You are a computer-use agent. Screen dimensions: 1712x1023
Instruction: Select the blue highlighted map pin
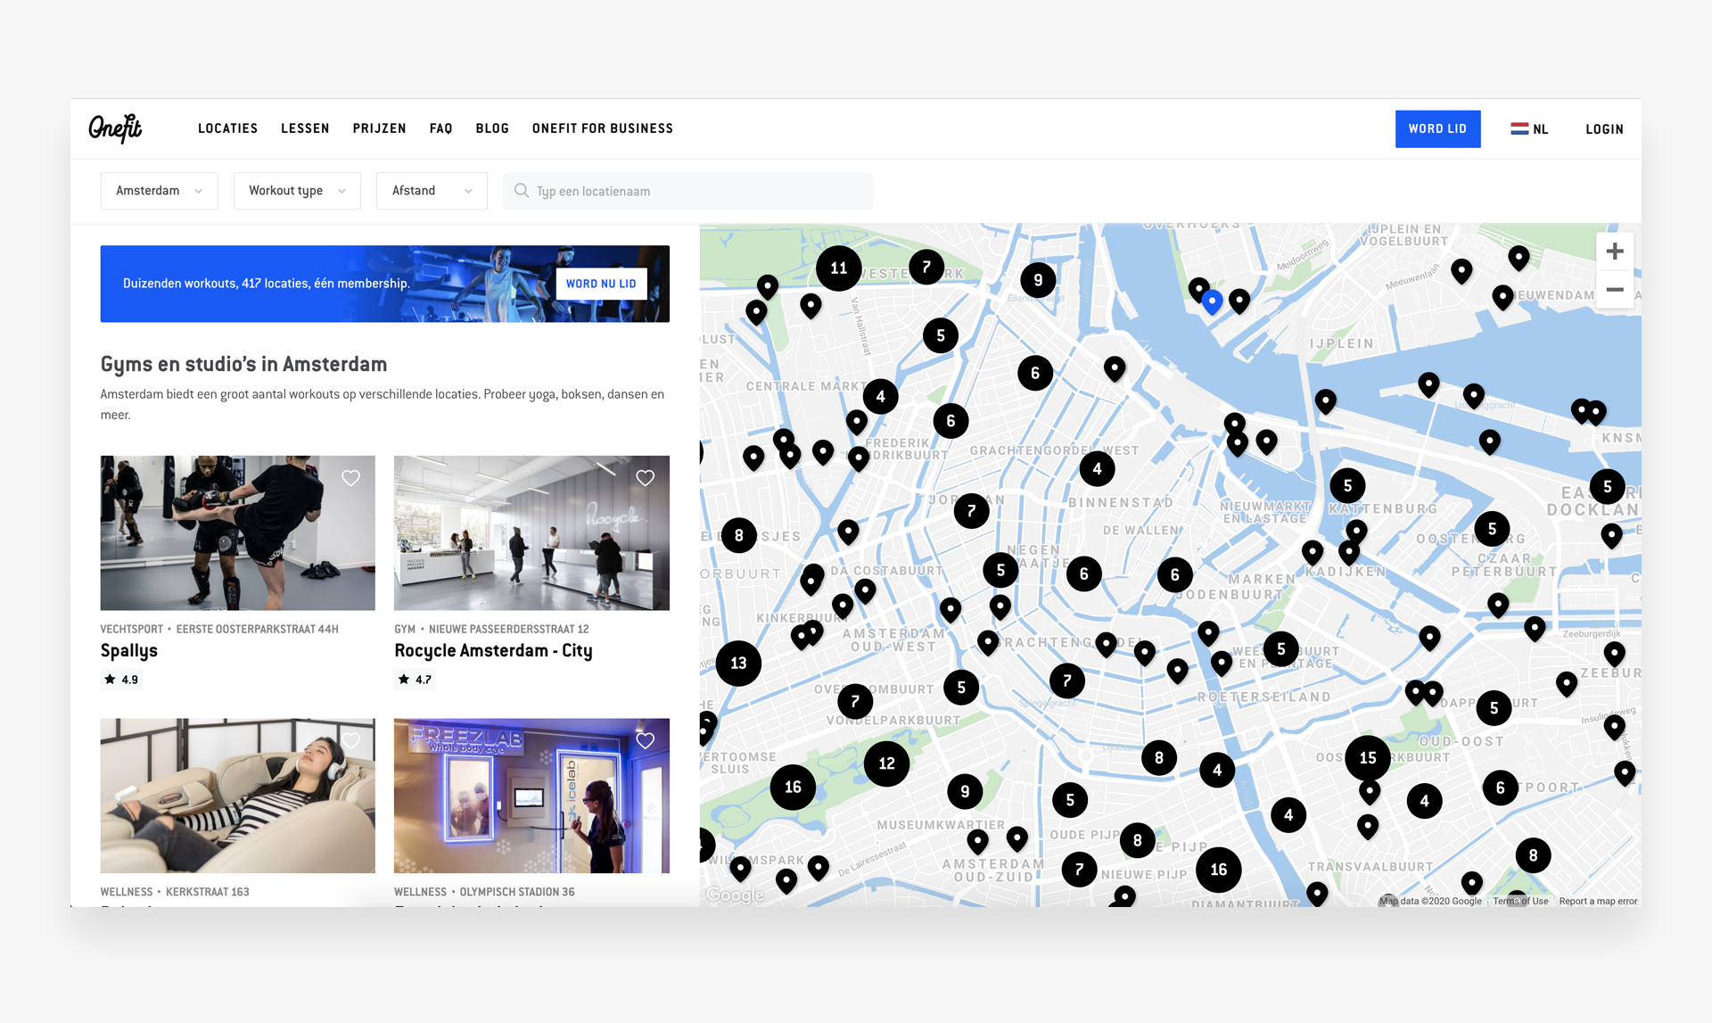click(x=1212, y=303)
